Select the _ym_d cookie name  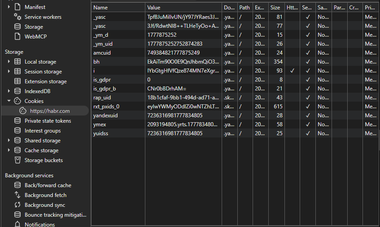tap(101, 35)
